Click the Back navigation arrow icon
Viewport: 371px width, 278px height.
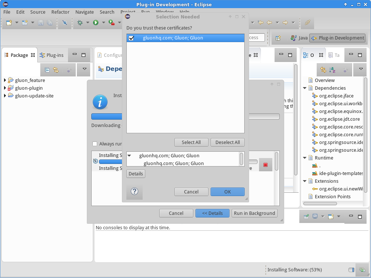click(x=269, y=23)
